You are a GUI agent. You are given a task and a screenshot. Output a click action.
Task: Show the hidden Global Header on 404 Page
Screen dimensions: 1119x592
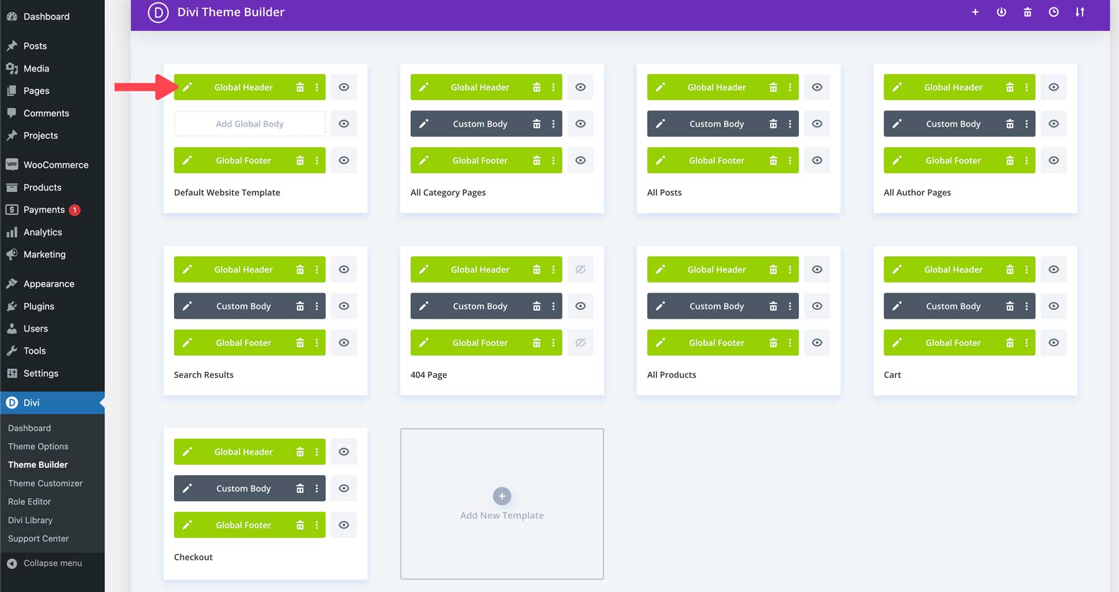(581, 269)
